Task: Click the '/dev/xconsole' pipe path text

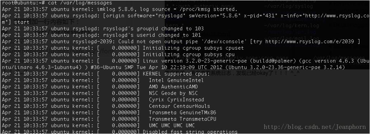Action: pyautogui.click(x=226, y=42)
